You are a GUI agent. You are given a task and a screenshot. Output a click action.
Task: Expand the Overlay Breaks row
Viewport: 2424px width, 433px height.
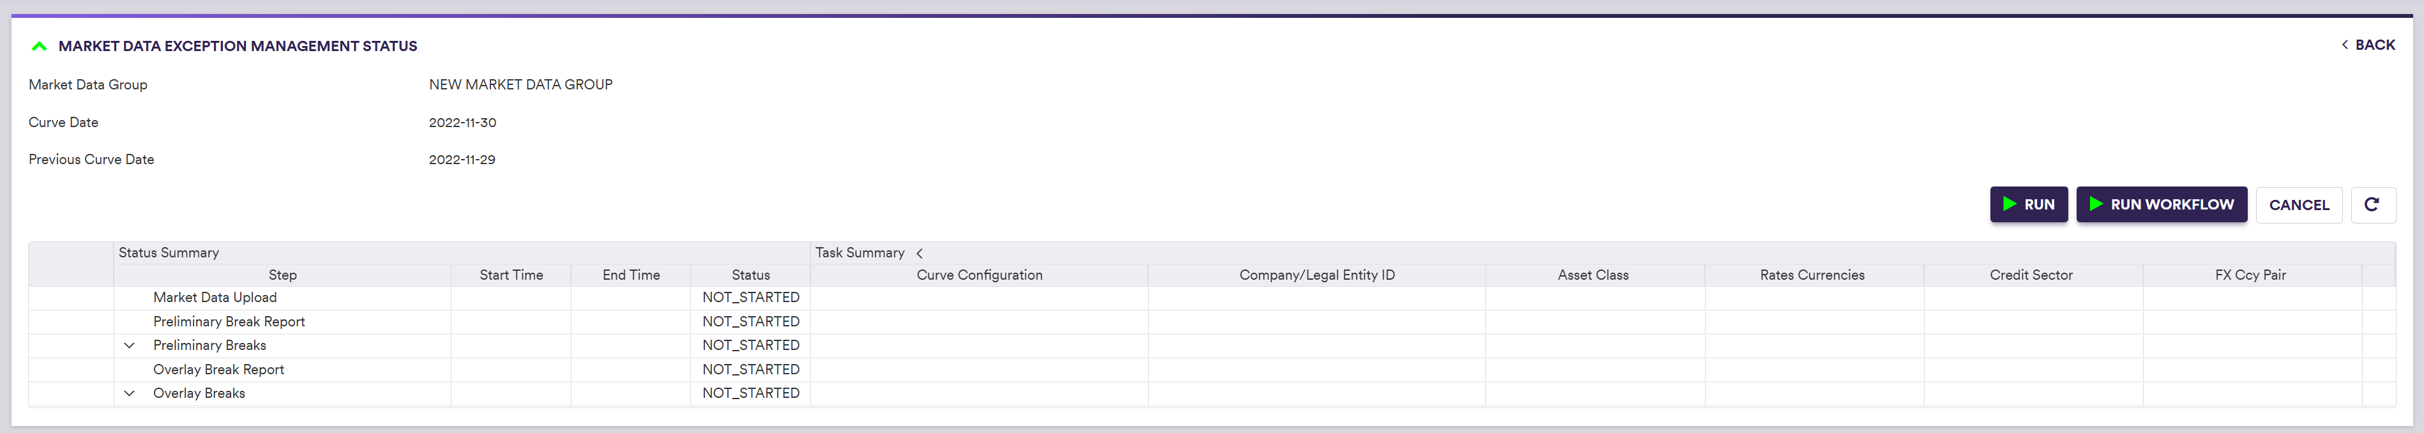coord(129,393)
